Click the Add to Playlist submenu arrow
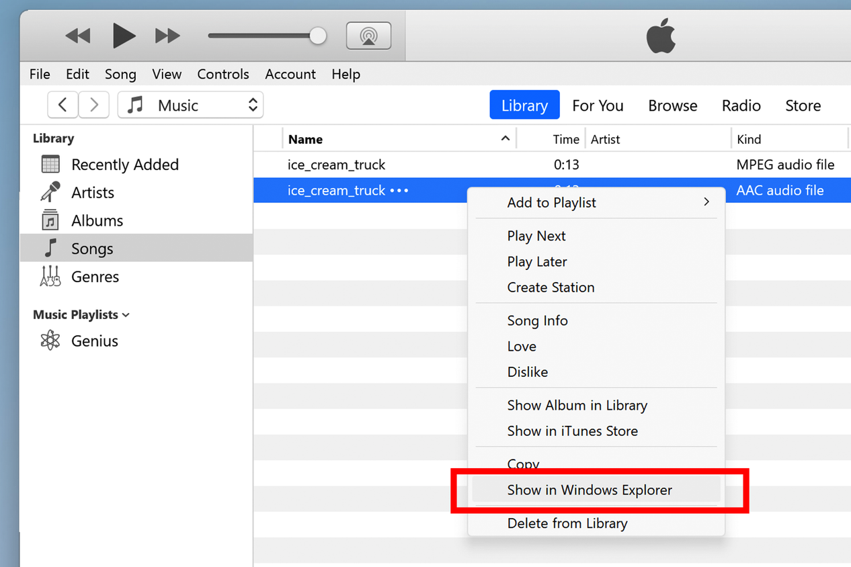This screenshot has height=567, width=851. click(706, 202)
